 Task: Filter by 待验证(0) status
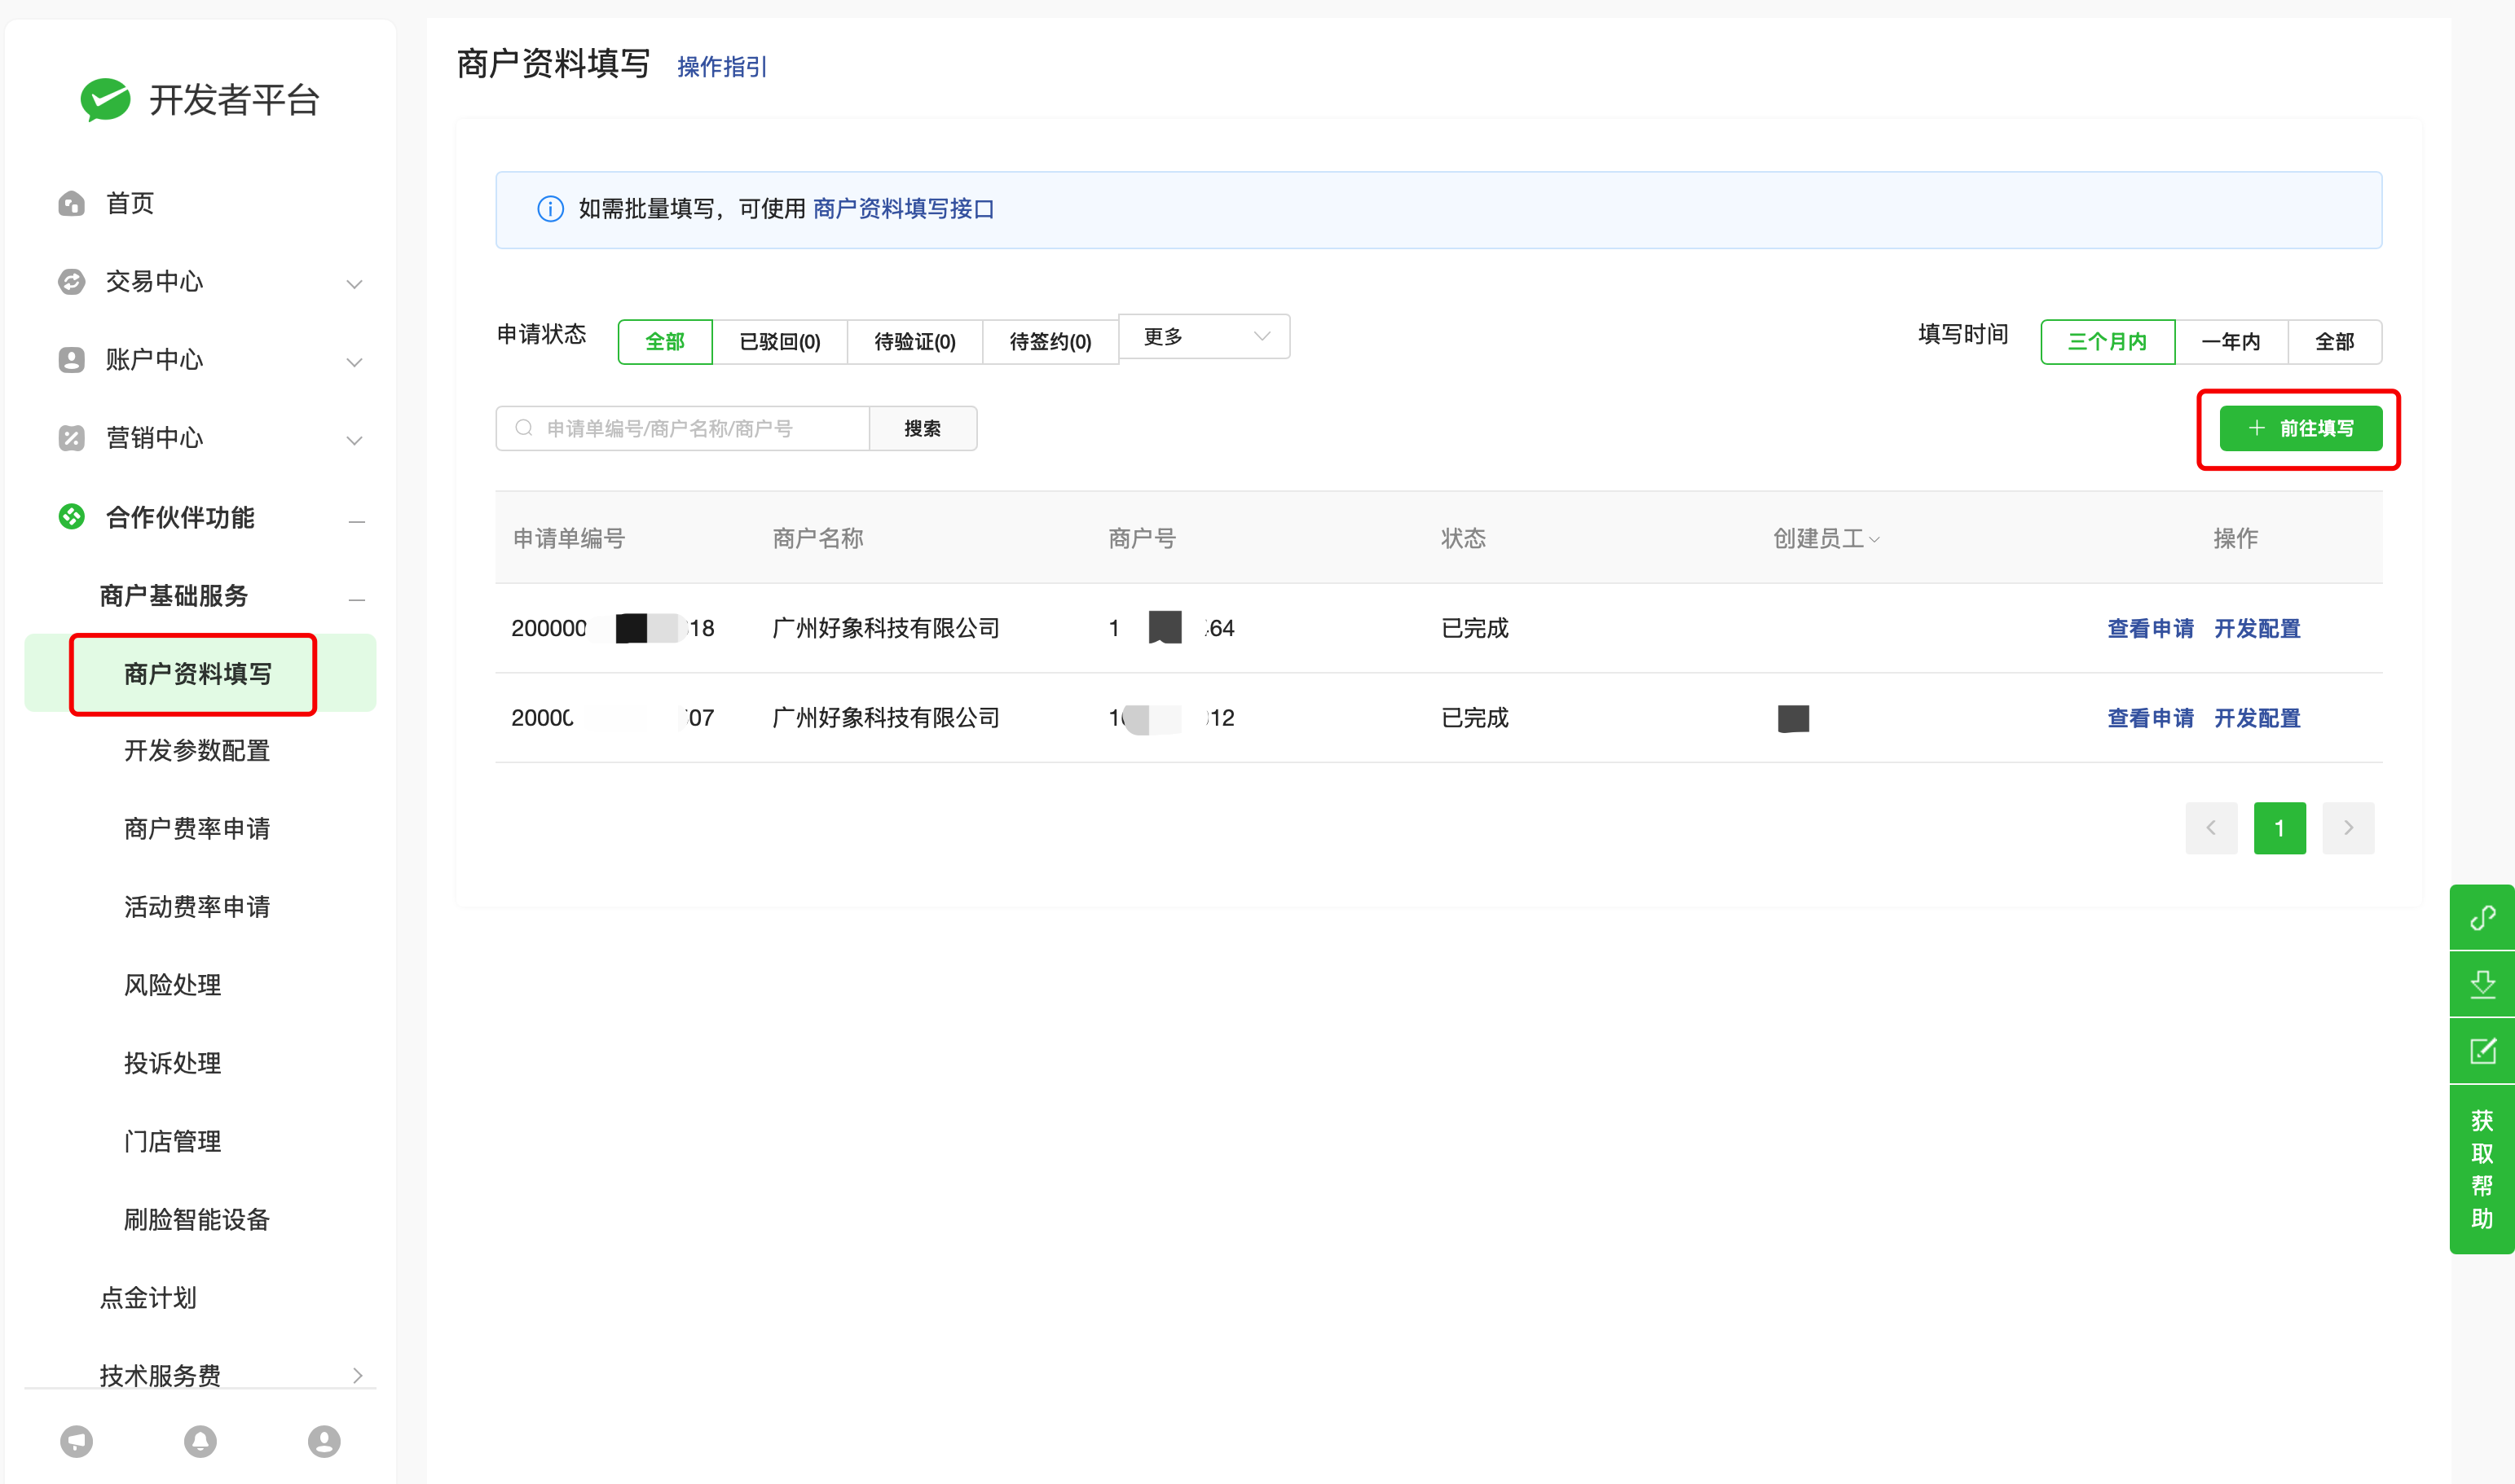[x=915, y=342]
